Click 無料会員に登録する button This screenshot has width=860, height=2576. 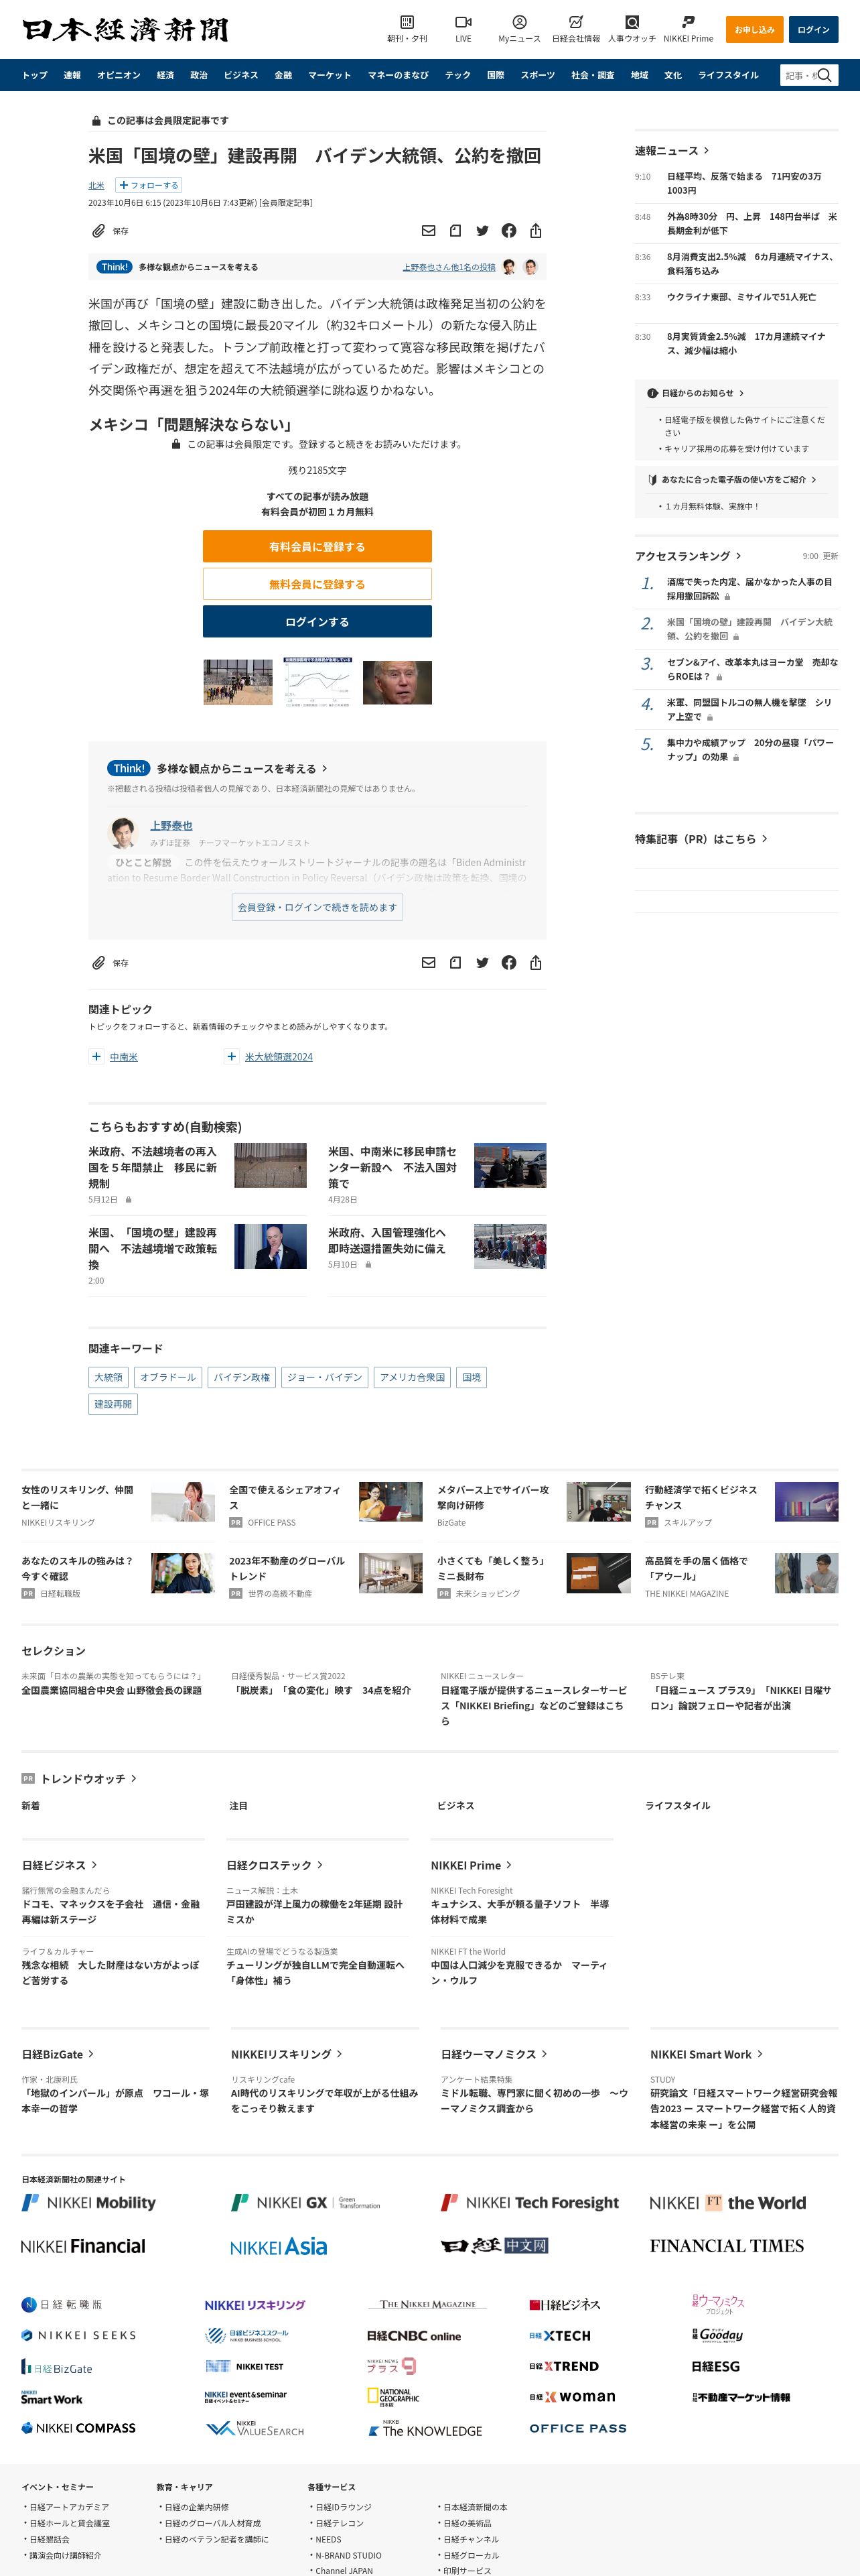[x=317, y=584]
